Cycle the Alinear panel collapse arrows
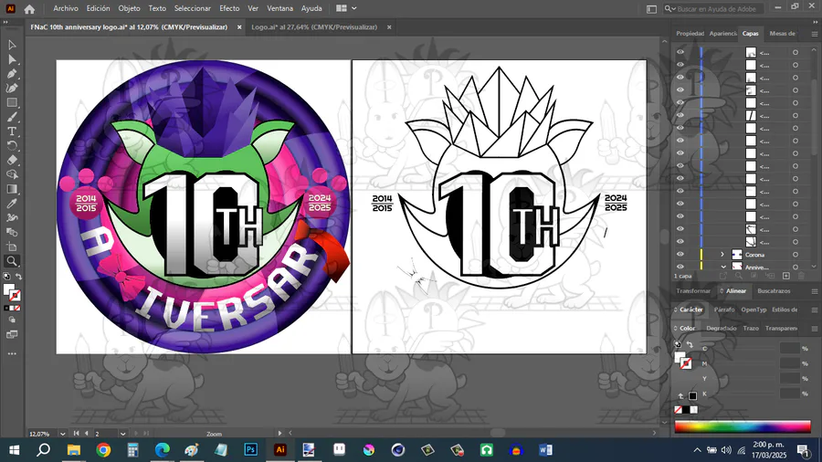 tap(722, 290)
